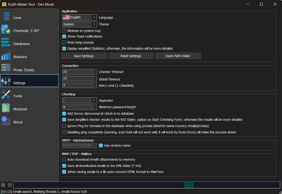Toggle Show Toast notifications checkbox

(64, 36)
